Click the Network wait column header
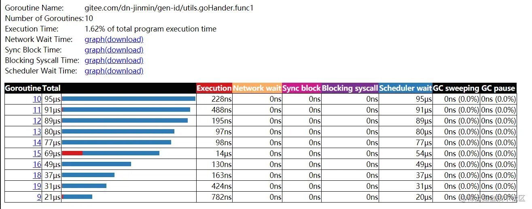532x209 pixels. click(x=257, y=88)
